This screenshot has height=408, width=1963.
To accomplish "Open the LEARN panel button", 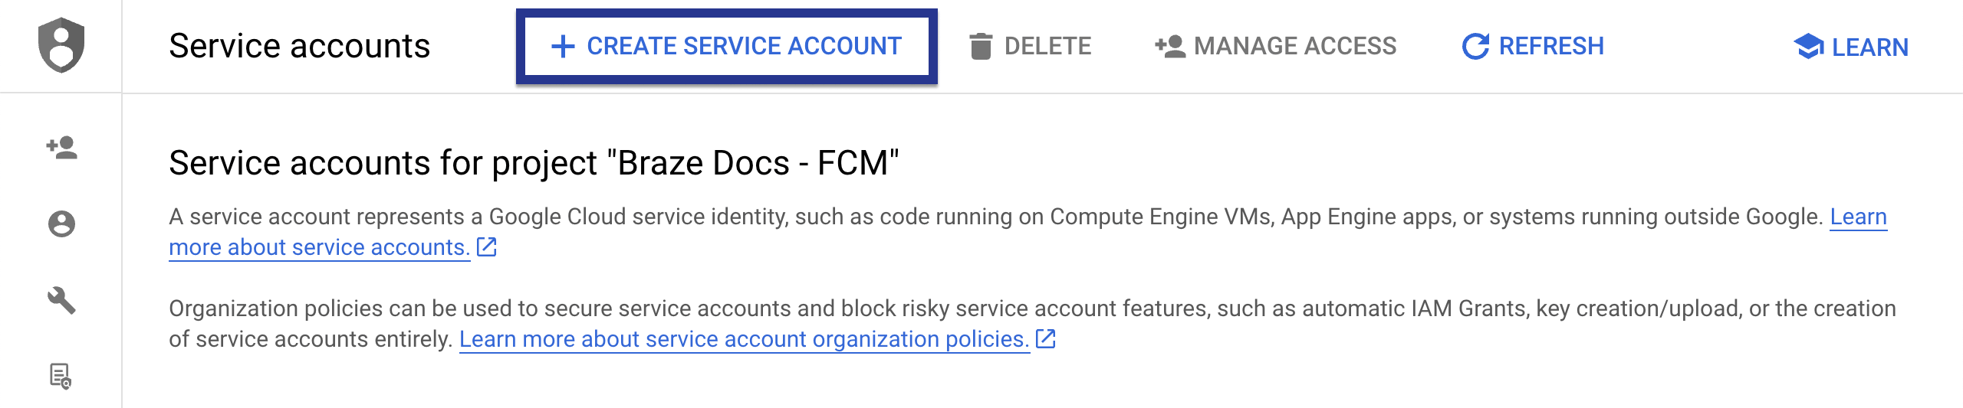I will coord(1869,47).
